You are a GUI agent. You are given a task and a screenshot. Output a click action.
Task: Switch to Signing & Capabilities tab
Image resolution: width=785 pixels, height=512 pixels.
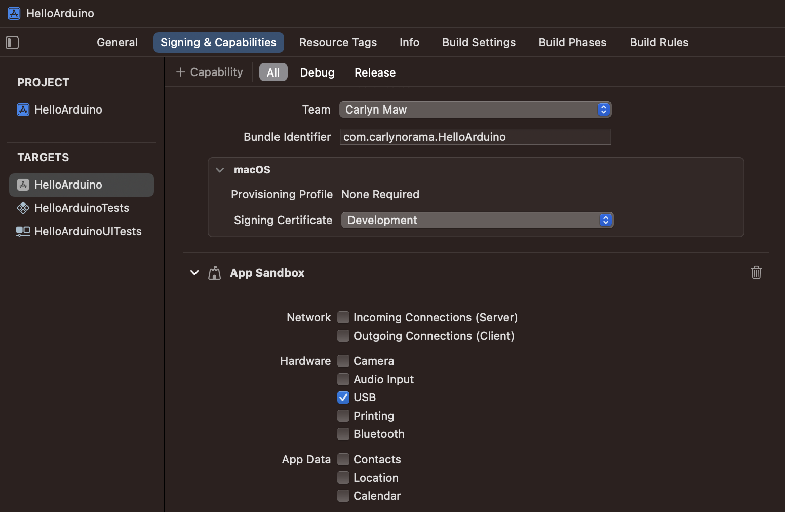tap(218, 43)
